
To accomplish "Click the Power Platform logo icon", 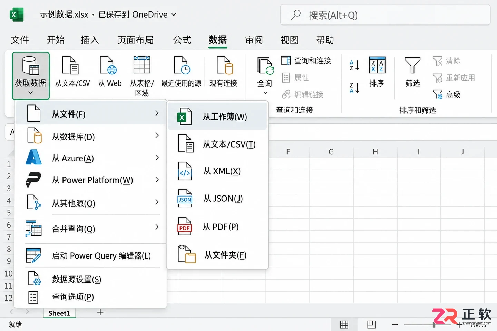I will (33, 180).
